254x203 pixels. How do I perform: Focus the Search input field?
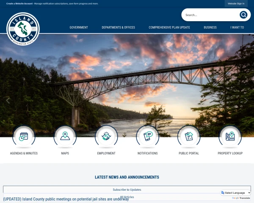click(211, 15)
